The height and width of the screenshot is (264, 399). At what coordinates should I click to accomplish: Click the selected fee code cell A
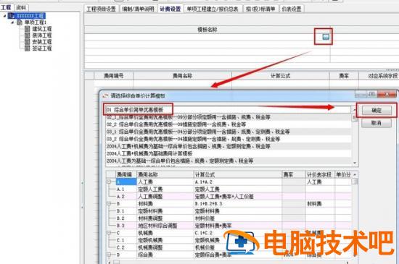pyautogui.click(x=126, y=182)
